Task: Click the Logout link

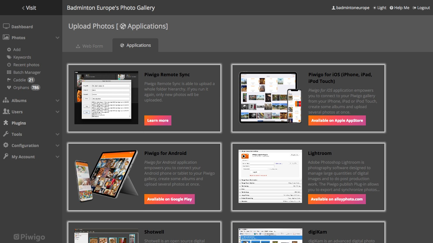Action: pos(421,8)
